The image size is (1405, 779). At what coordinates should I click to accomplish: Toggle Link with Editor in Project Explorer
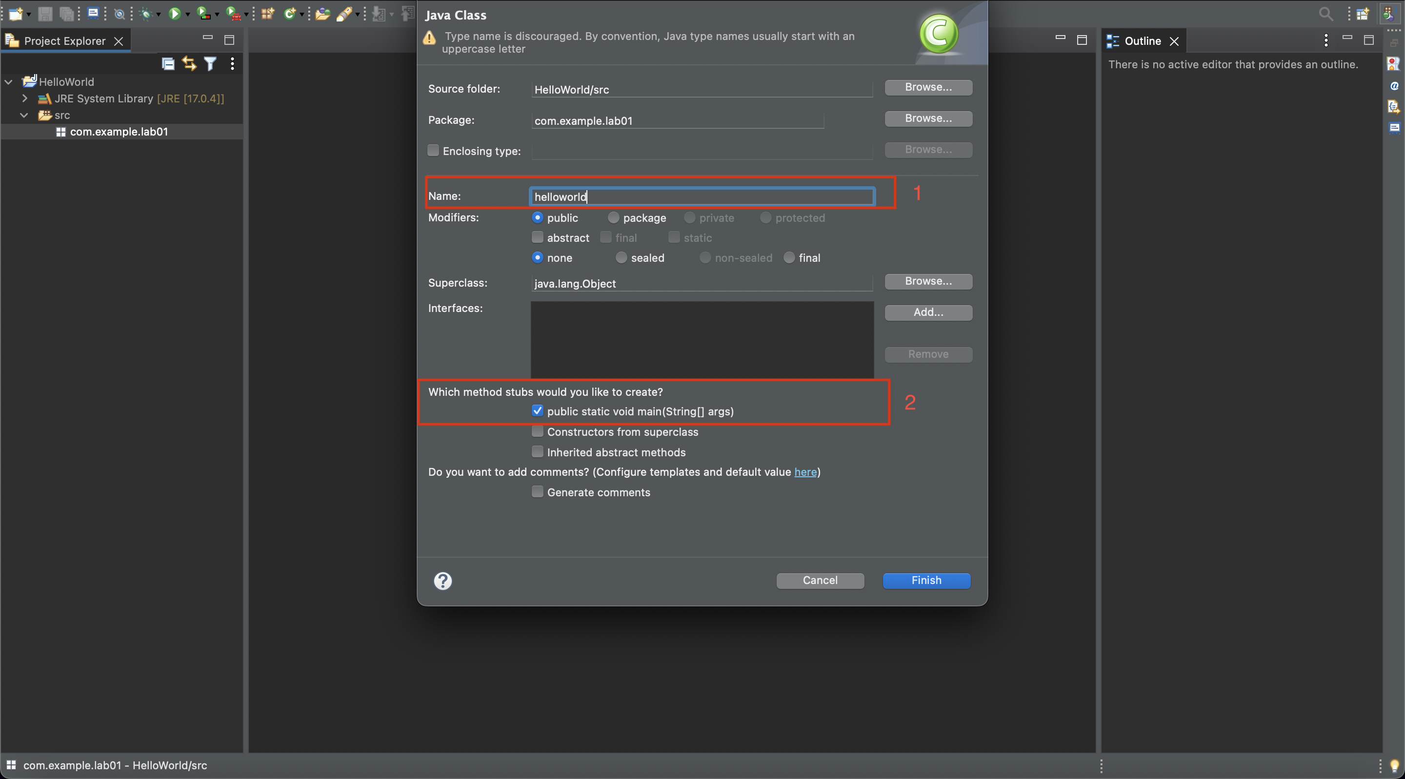189,64
